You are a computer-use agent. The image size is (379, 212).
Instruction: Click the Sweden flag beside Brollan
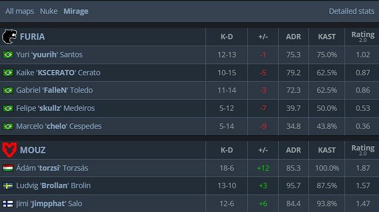8,186
